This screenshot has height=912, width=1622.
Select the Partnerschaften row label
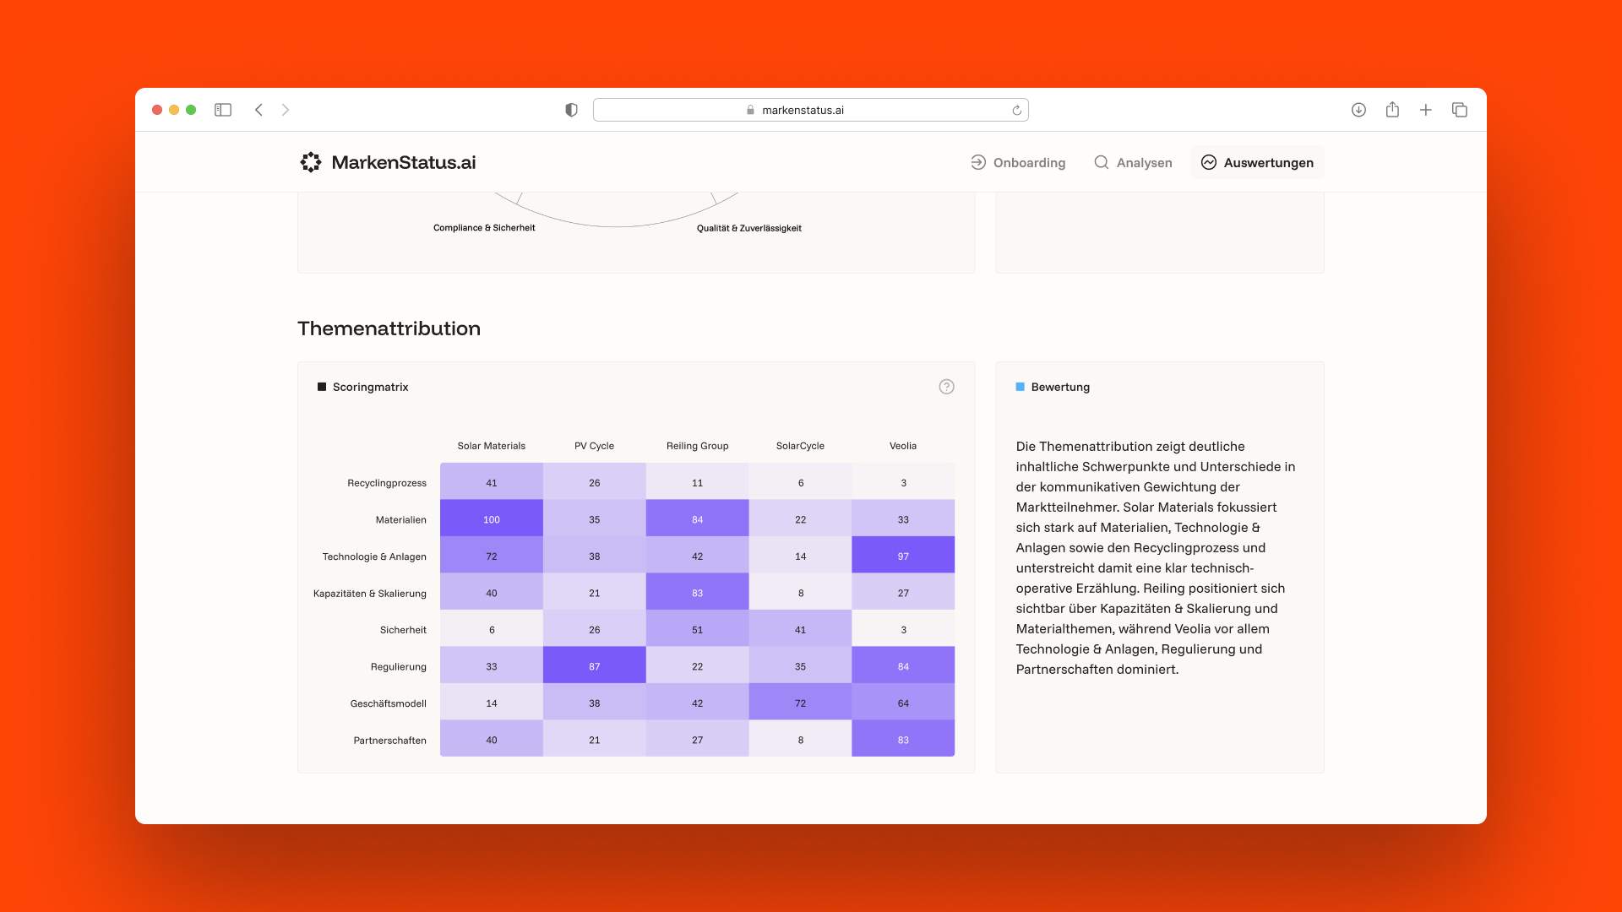pyautogui.click(x=390, y=741)
